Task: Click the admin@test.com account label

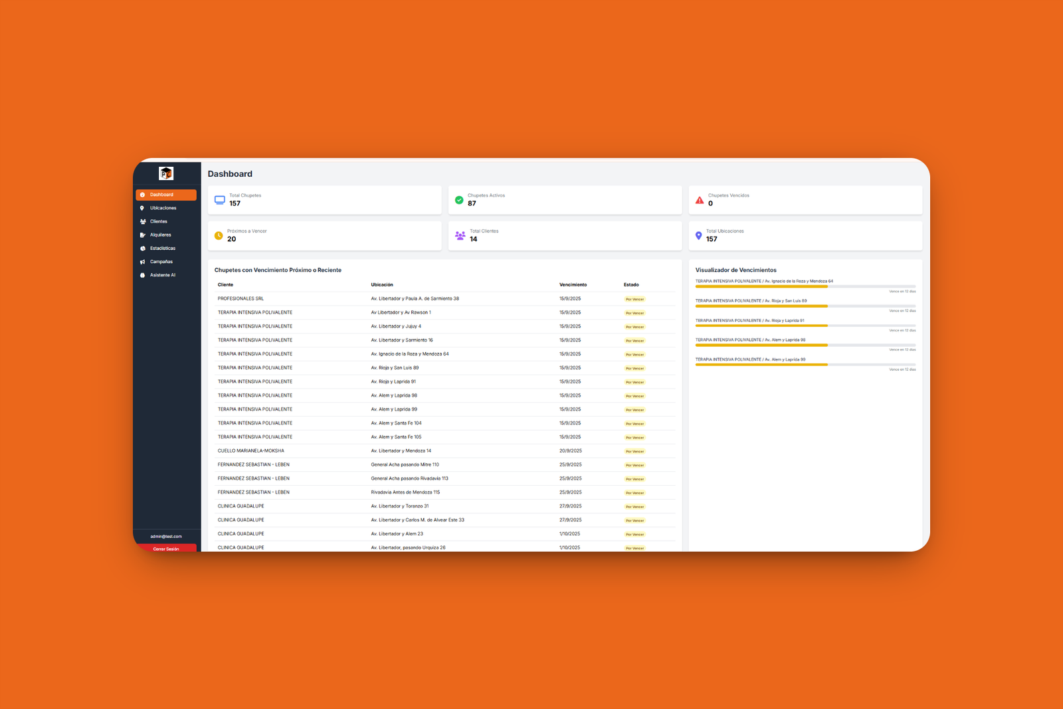Action: click(166, 536)
